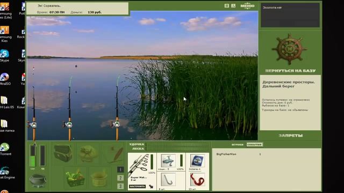Select the red worm bait item
This screenshot has width=344, height=193.
coord(197,180)
